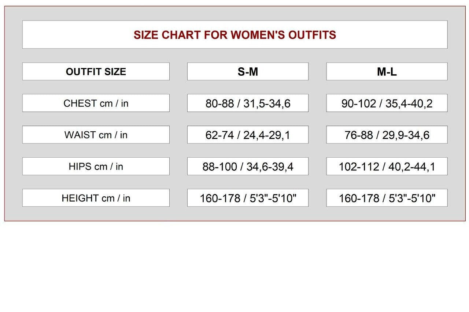Click the S-M hips cell 88-100 / 34,6-39,4
469x312 pixels.
[x=248, y=166]
